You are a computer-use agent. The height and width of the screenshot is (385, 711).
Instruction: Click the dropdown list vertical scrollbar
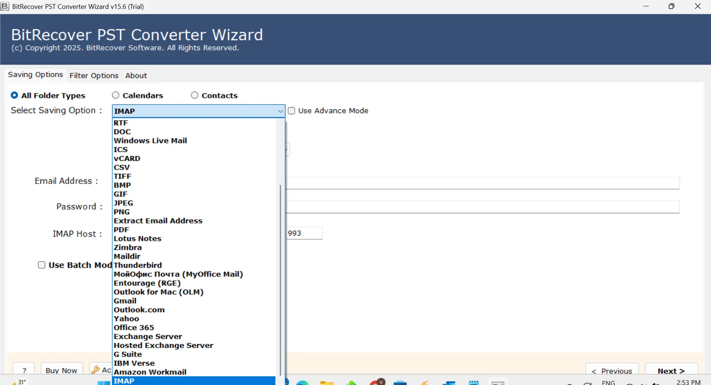pos(280,278)
